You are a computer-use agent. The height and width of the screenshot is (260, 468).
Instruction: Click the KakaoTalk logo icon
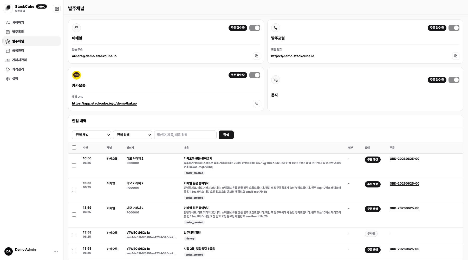click(x=76, y=75)
